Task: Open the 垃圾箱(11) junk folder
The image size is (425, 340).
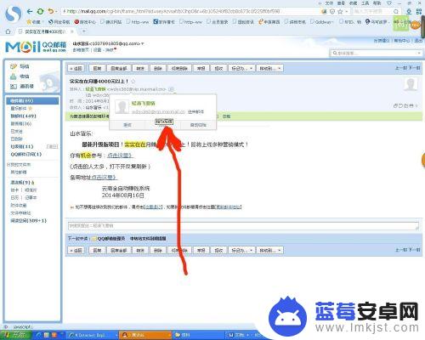Action: coord(22,146)
